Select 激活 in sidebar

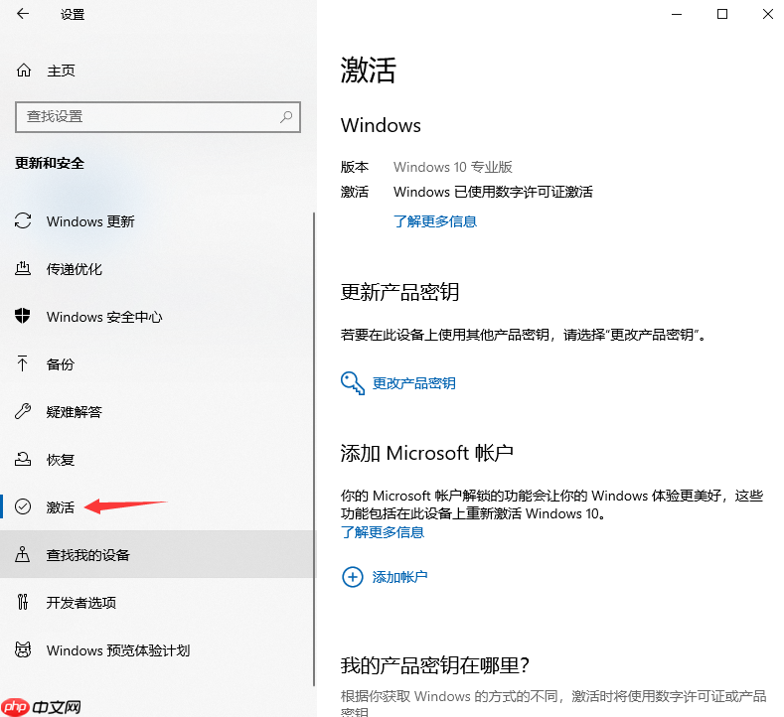[x=158, y=506]
